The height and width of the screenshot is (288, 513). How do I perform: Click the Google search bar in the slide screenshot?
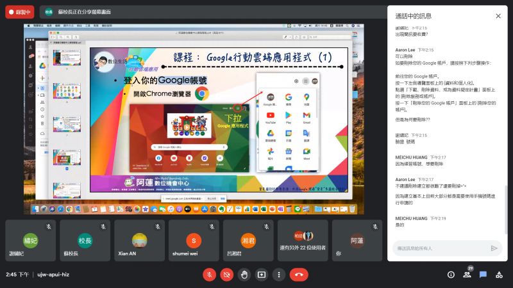(x=189, y=147)
